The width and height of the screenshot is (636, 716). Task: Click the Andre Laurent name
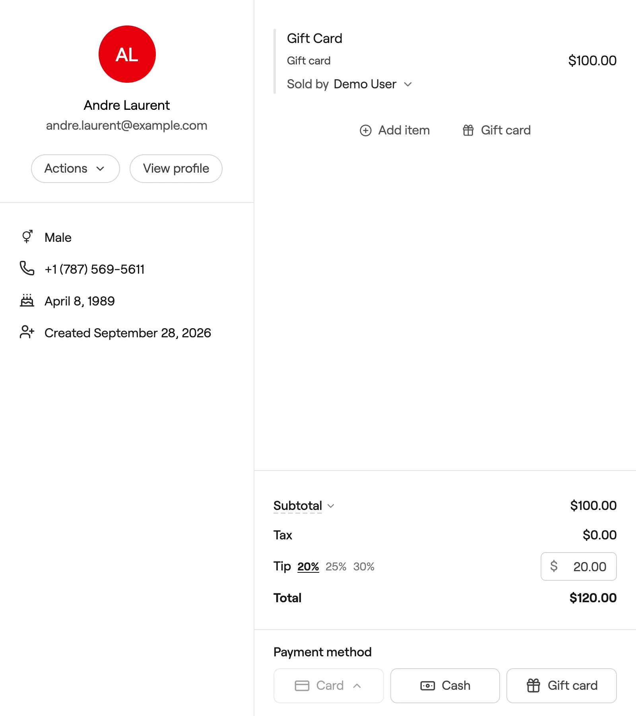127,105
